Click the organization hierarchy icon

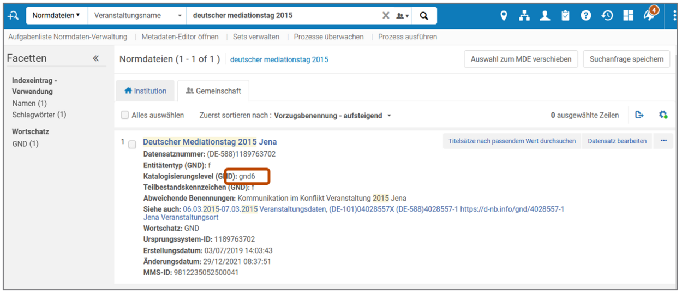pyautogui.click(x=524, y=16)
